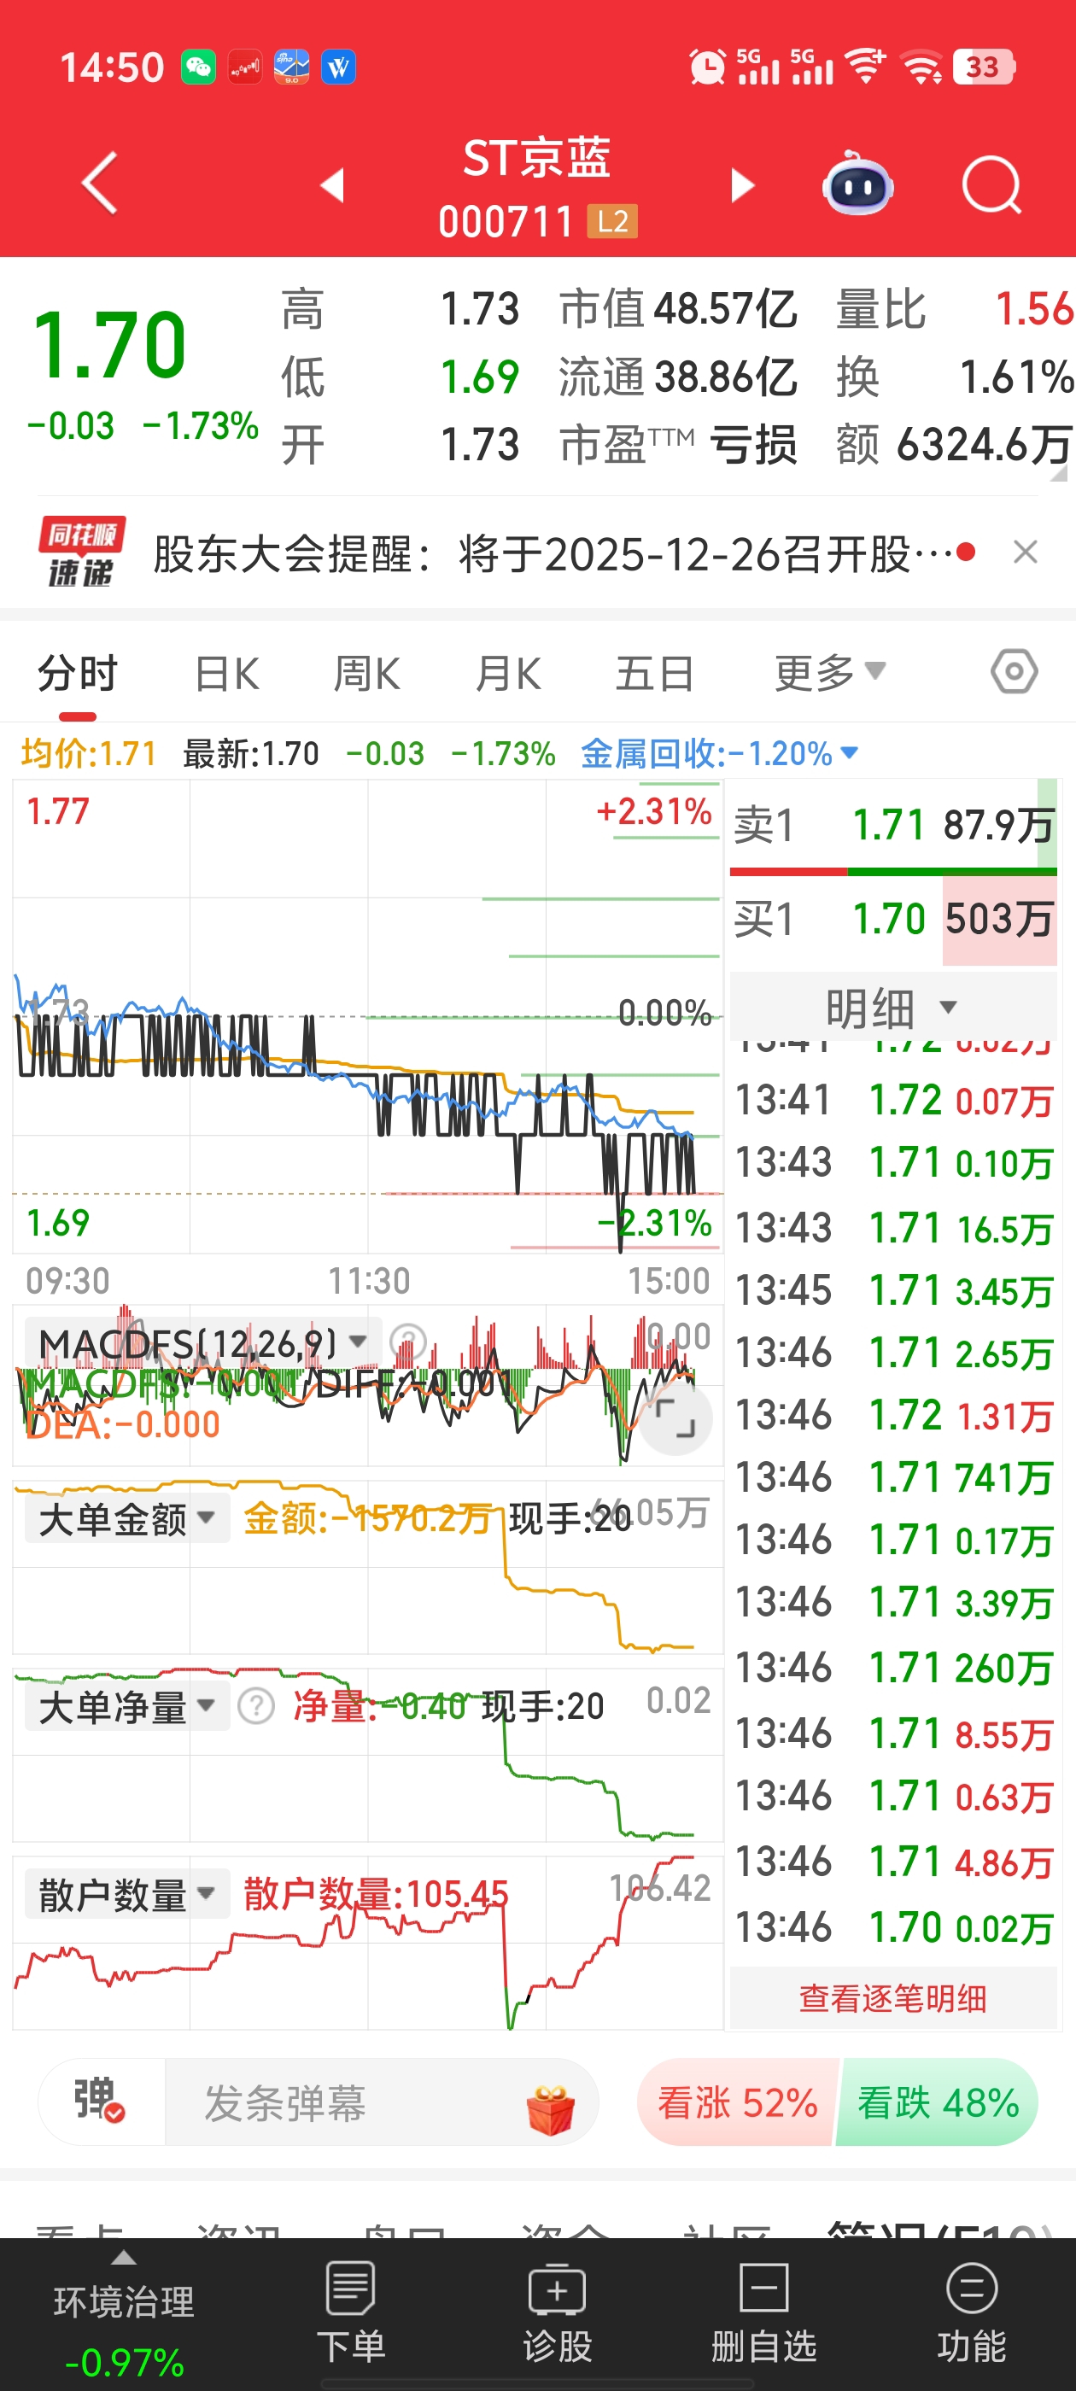Tap MACD help question mark icon
1076x2391 pixels.
[406, 1342]
